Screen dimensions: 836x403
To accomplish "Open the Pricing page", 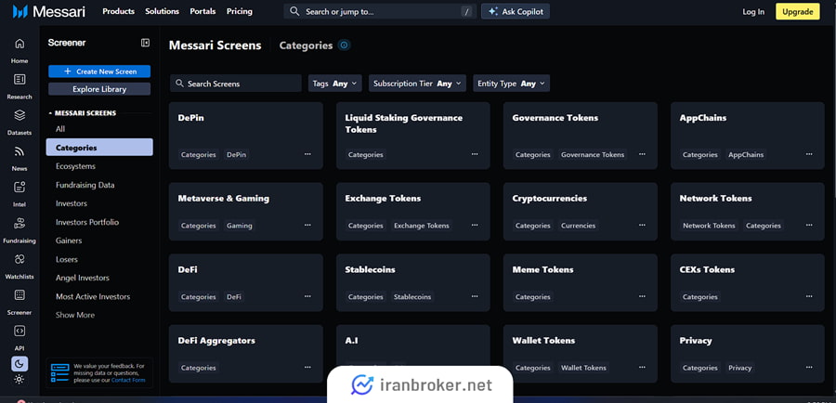I will click(240, 11).
